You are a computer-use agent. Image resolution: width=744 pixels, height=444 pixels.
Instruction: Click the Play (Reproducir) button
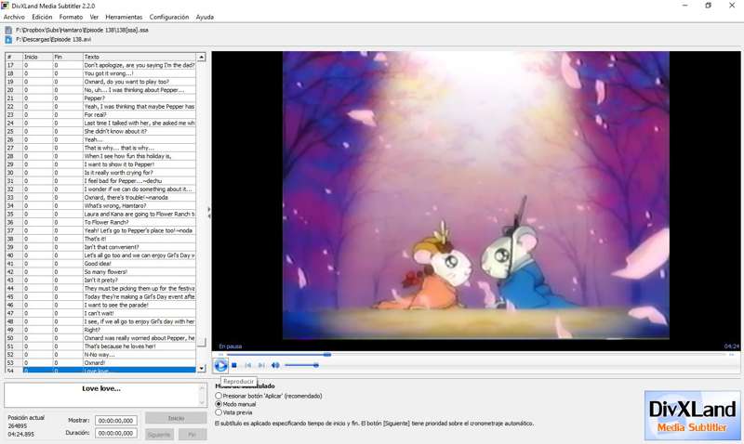coord(220,365)
